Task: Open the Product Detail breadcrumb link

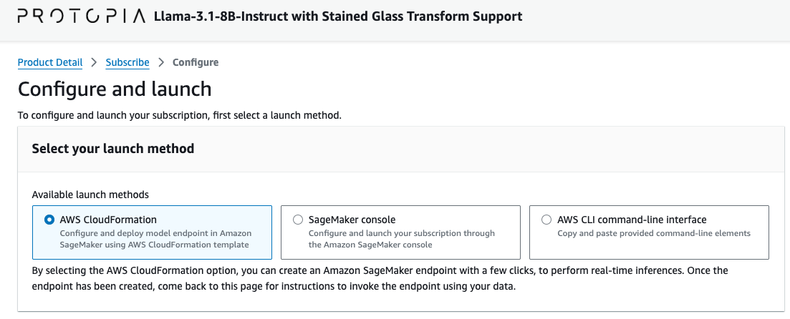Action: tap(50, 62)
